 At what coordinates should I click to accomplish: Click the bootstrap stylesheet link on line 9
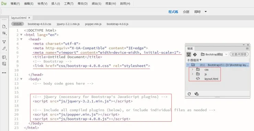coord(91,65)
